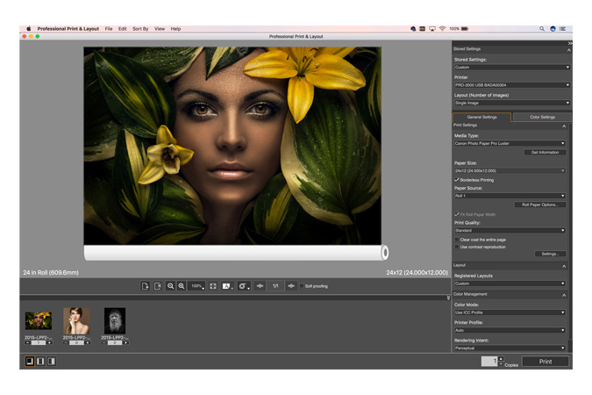592x395 pixels.
Task: Collapse the thumbnail strip with double chevron
Action: (x=448, y=298)
